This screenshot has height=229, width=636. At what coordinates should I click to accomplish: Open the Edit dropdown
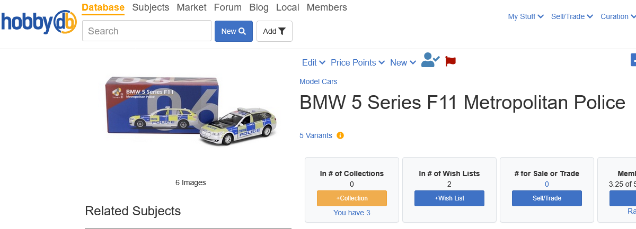313,62
